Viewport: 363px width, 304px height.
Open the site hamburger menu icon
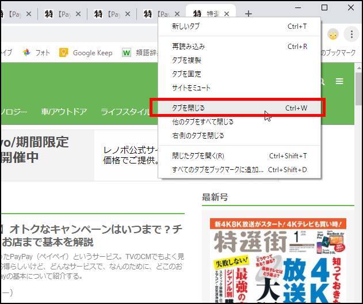(x=339, y=82)
